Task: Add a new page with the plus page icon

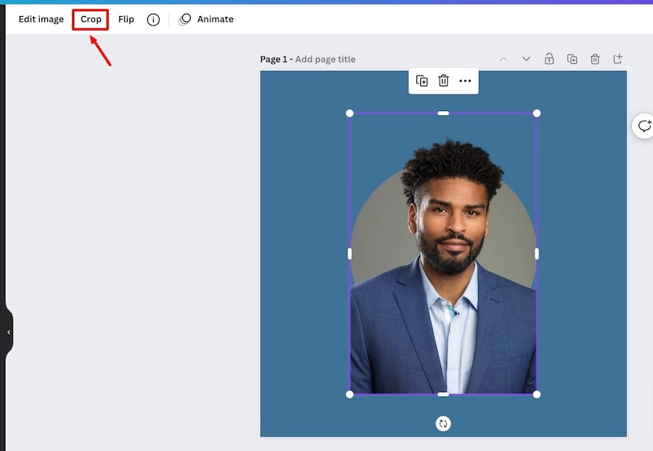Action: coord(618,59)
